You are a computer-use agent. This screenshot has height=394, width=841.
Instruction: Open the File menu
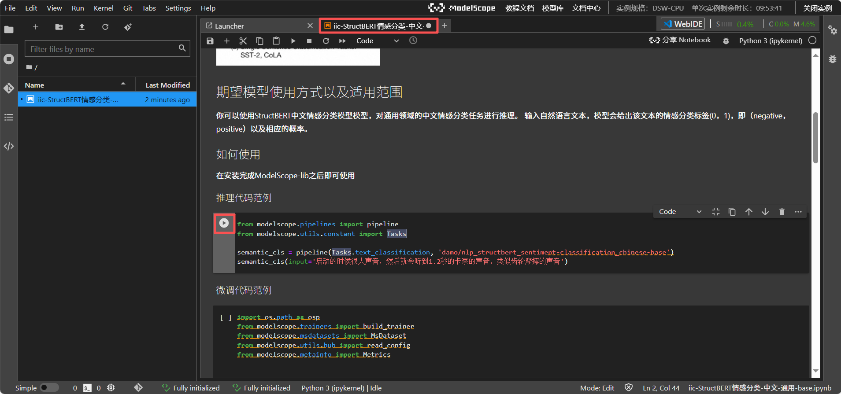click(x=10, y=8)
